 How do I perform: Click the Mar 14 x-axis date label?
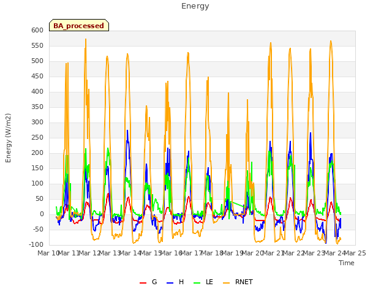130,253
